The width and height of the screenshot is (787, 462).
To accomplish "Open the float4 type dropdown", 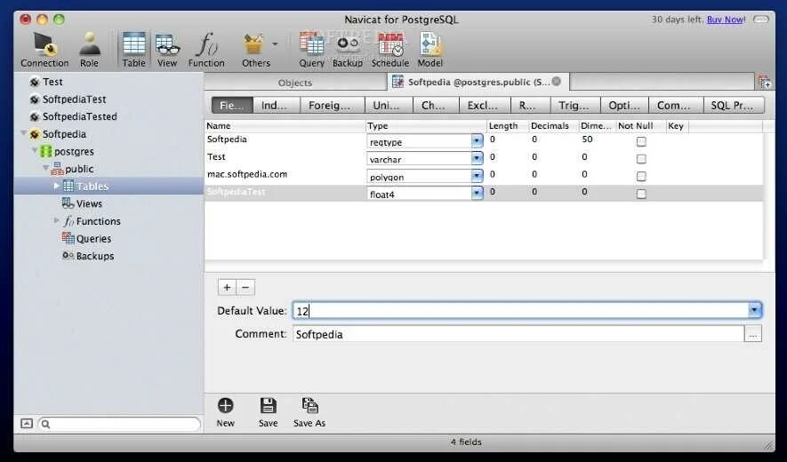I will pos(477,194).
